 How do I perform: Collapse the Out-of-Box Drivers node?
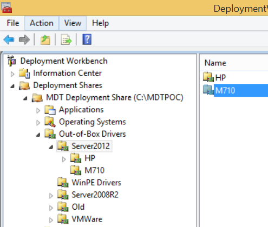[x=38, y=135]
